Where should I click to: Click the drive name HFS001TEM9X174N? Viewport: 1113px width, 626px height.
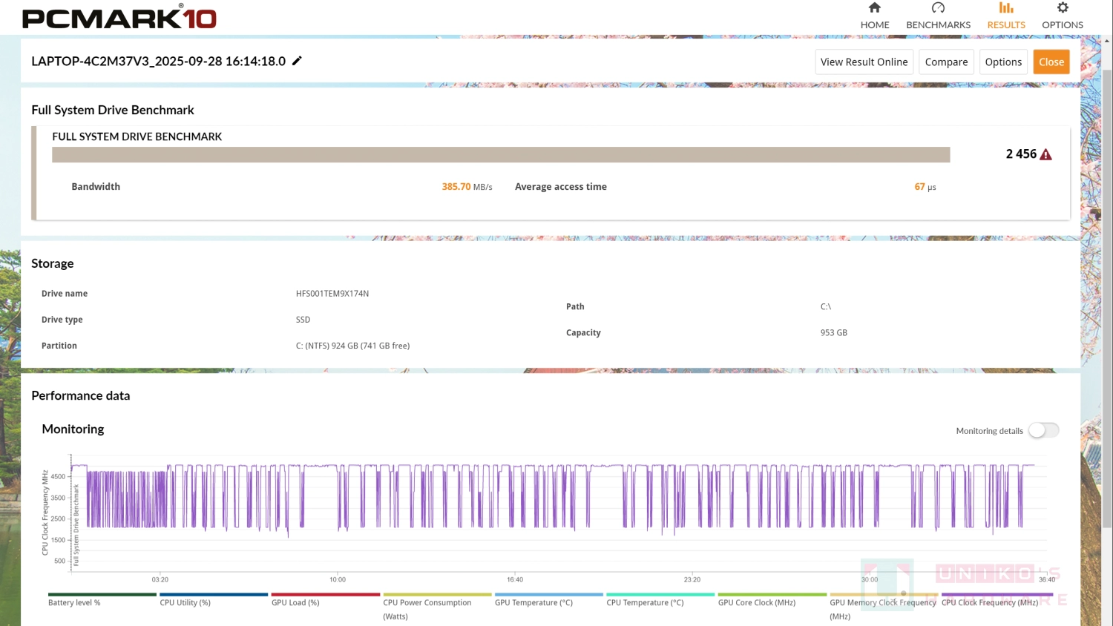(332, 294)
